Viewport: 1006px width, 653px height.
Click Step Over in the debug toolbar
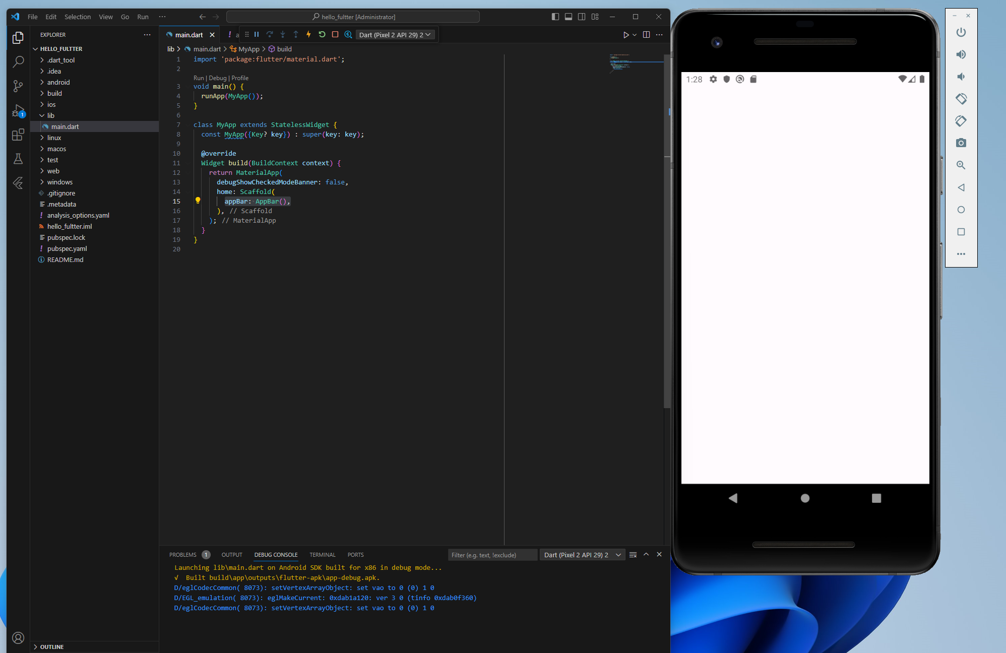(270, 35)
